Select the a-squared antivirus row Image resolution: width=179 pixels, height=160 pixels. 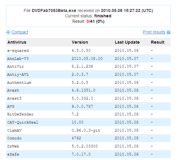point(88,51)
